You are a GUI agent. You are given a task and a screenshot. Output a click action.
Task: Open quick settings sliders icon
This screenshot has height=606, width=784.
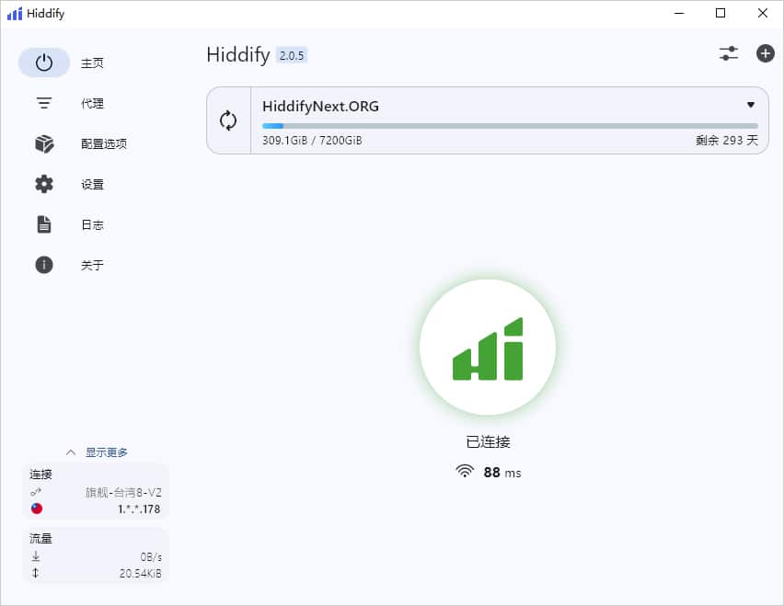(x=729, y=53)
